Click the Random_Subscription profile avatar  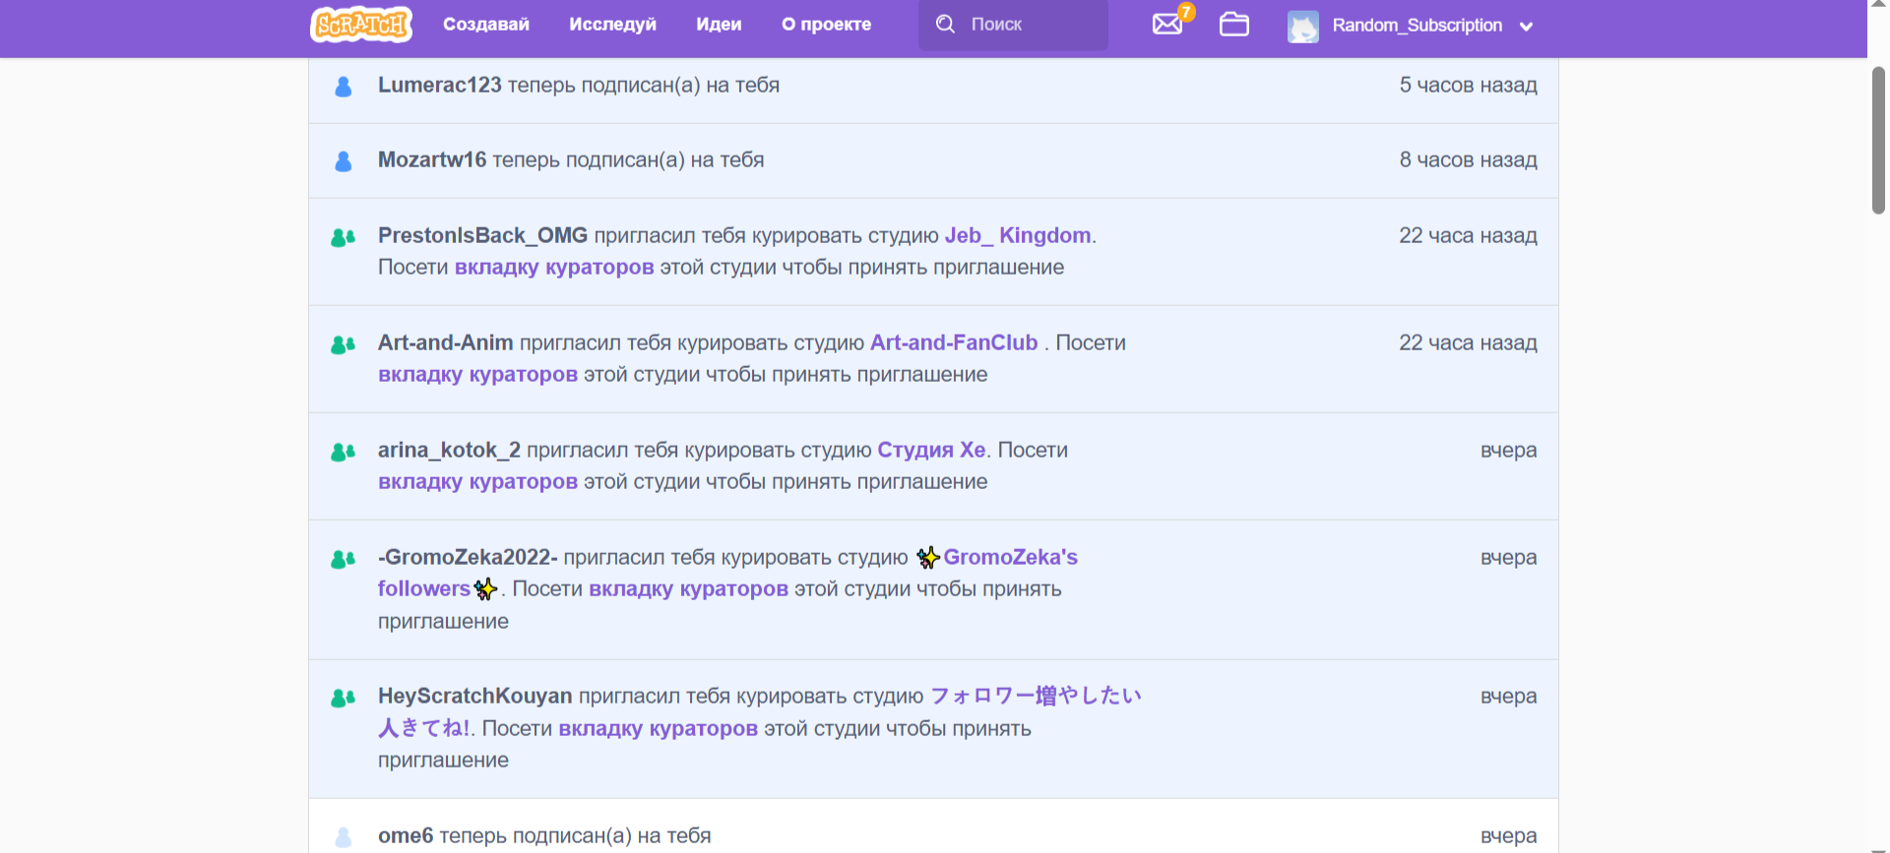tap(1302, 27)
